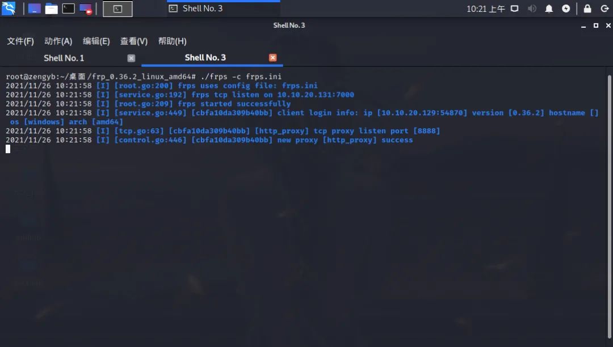Click the 'os [windows] arch [amd64]' line
Screen dimensions: 613x347
point(66,122)
